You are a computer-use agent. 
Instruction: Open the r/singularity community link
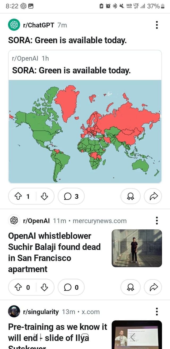coord(41,312)
